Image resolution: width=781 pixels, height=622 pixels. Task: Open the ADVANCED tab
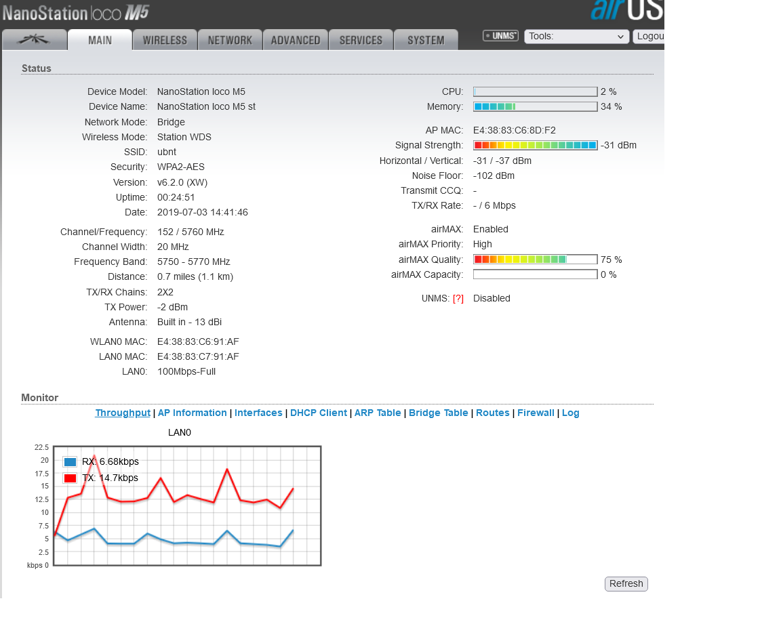296,40
